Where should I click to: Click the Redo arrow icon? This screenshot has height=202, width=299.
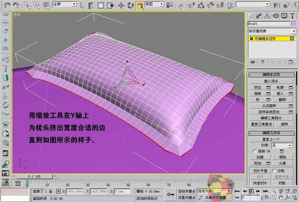16,6
